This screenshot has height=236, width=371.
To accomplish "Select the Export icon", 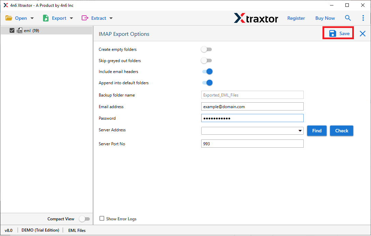I will pos(45,18).
